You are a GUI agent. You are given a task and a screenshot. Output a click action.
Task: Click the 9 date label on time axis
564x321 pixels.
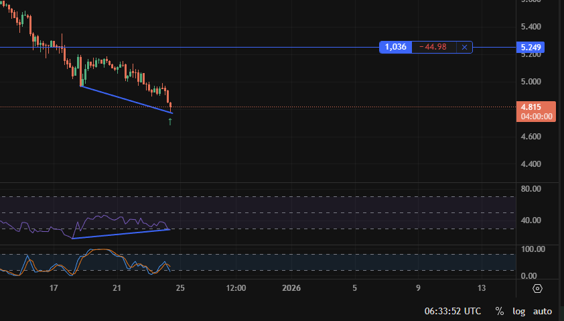pos(418,288)
